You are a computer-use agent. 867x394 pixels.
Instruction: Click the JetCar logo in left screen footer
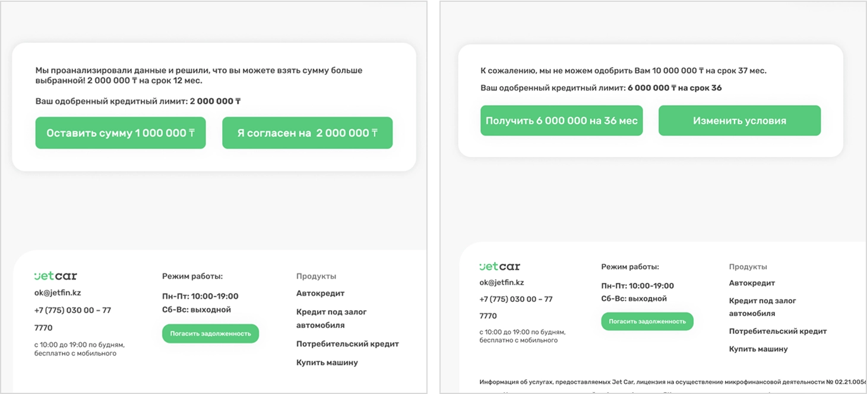coord(55,276)
